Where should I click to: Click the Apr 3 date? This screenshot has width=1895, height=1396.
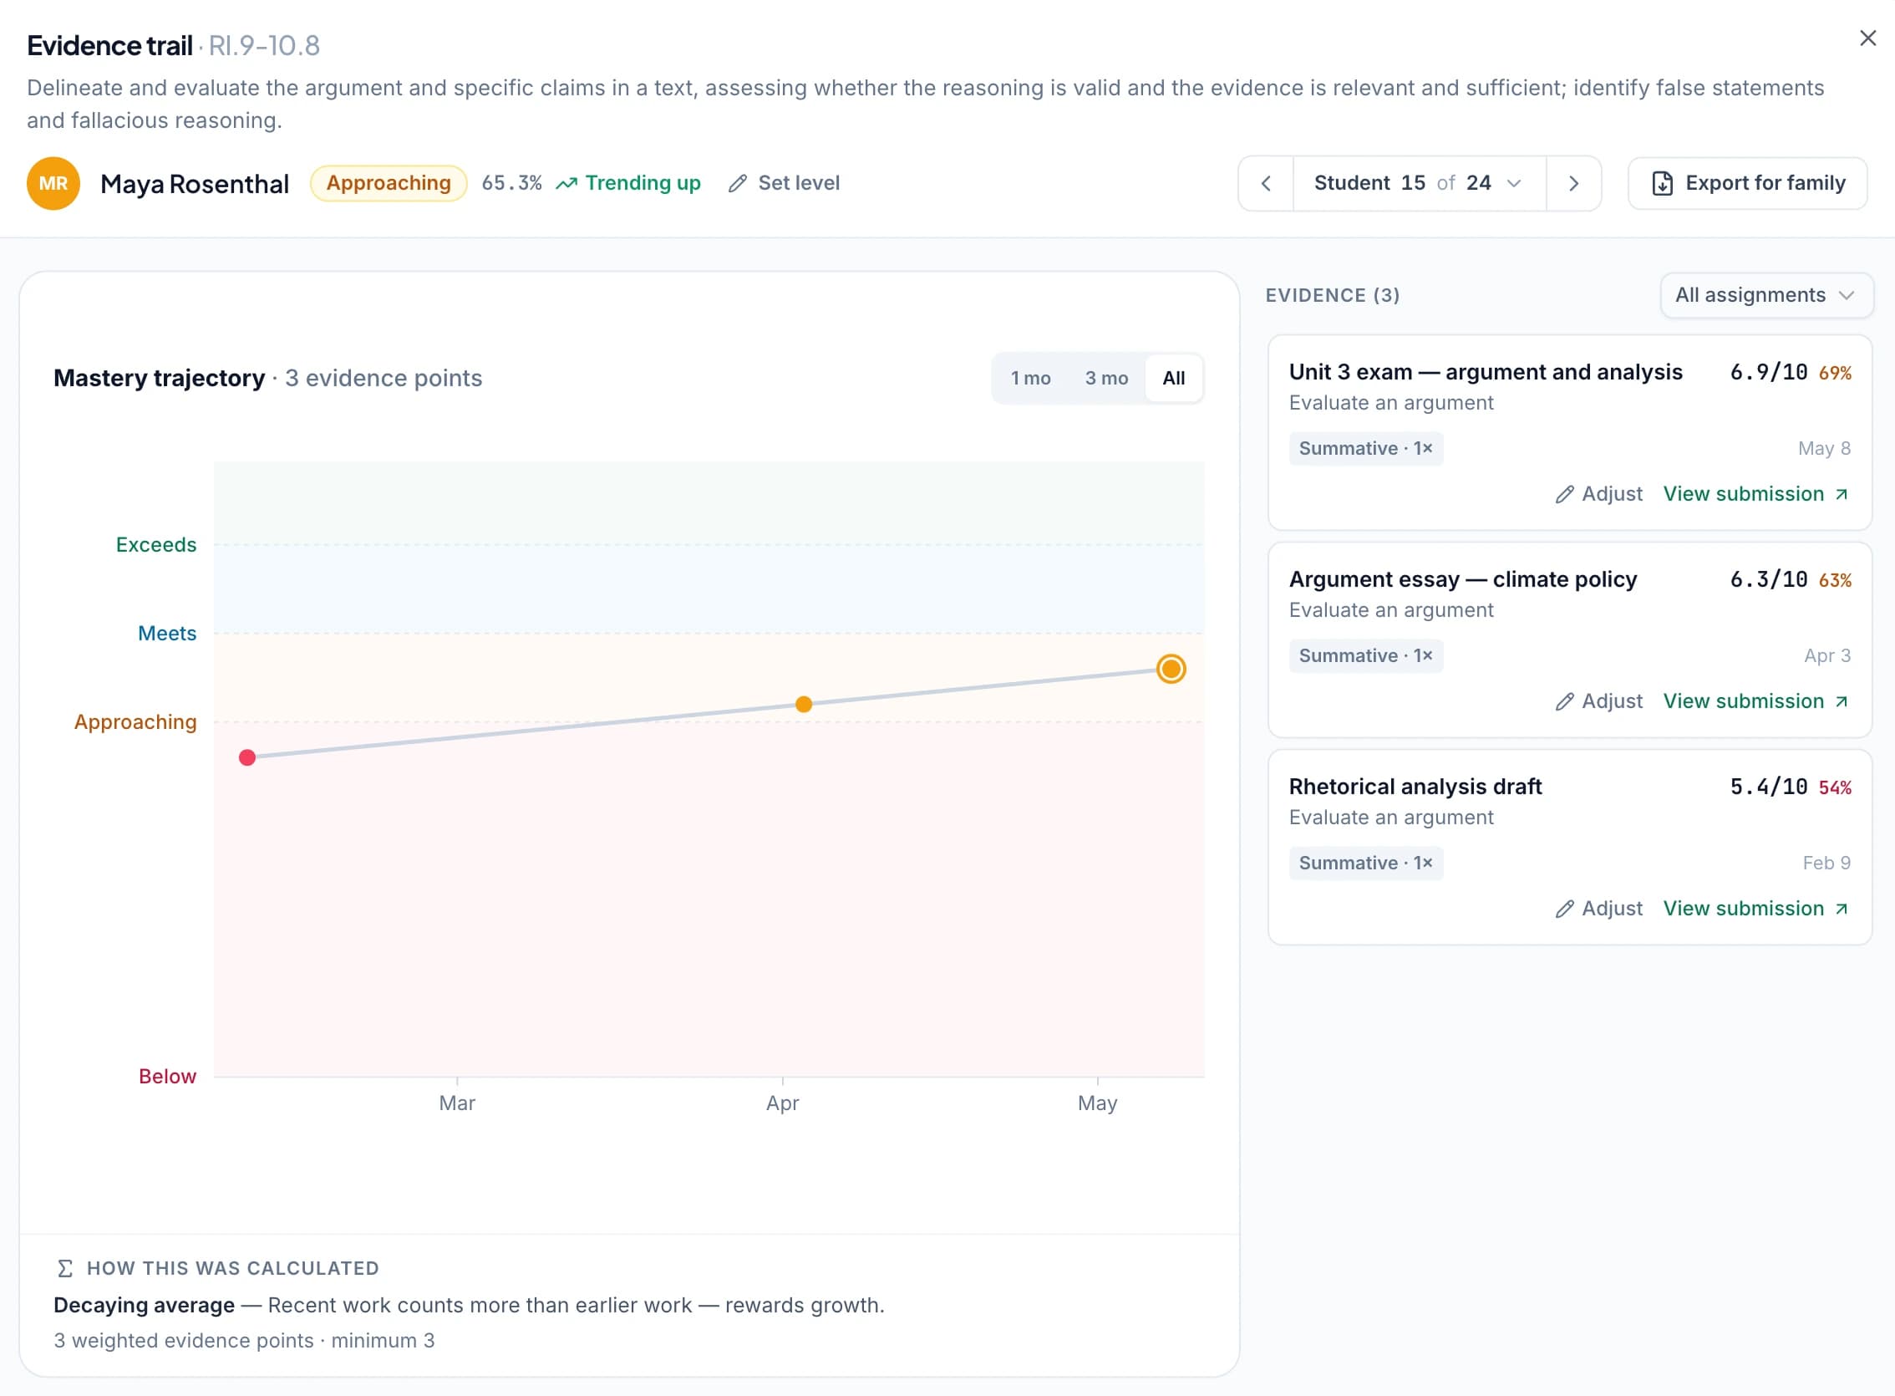click(1827, 655)
